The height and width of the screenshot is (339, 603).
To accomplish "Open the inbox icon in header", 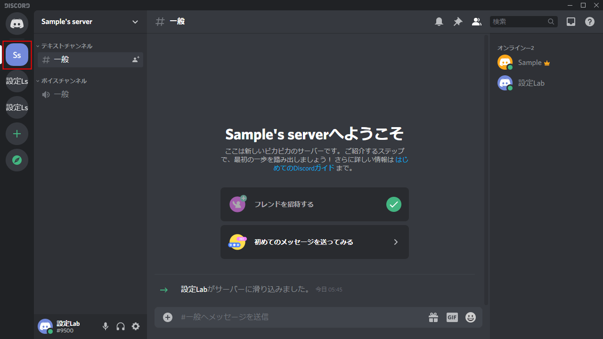I will pos(571,22).
